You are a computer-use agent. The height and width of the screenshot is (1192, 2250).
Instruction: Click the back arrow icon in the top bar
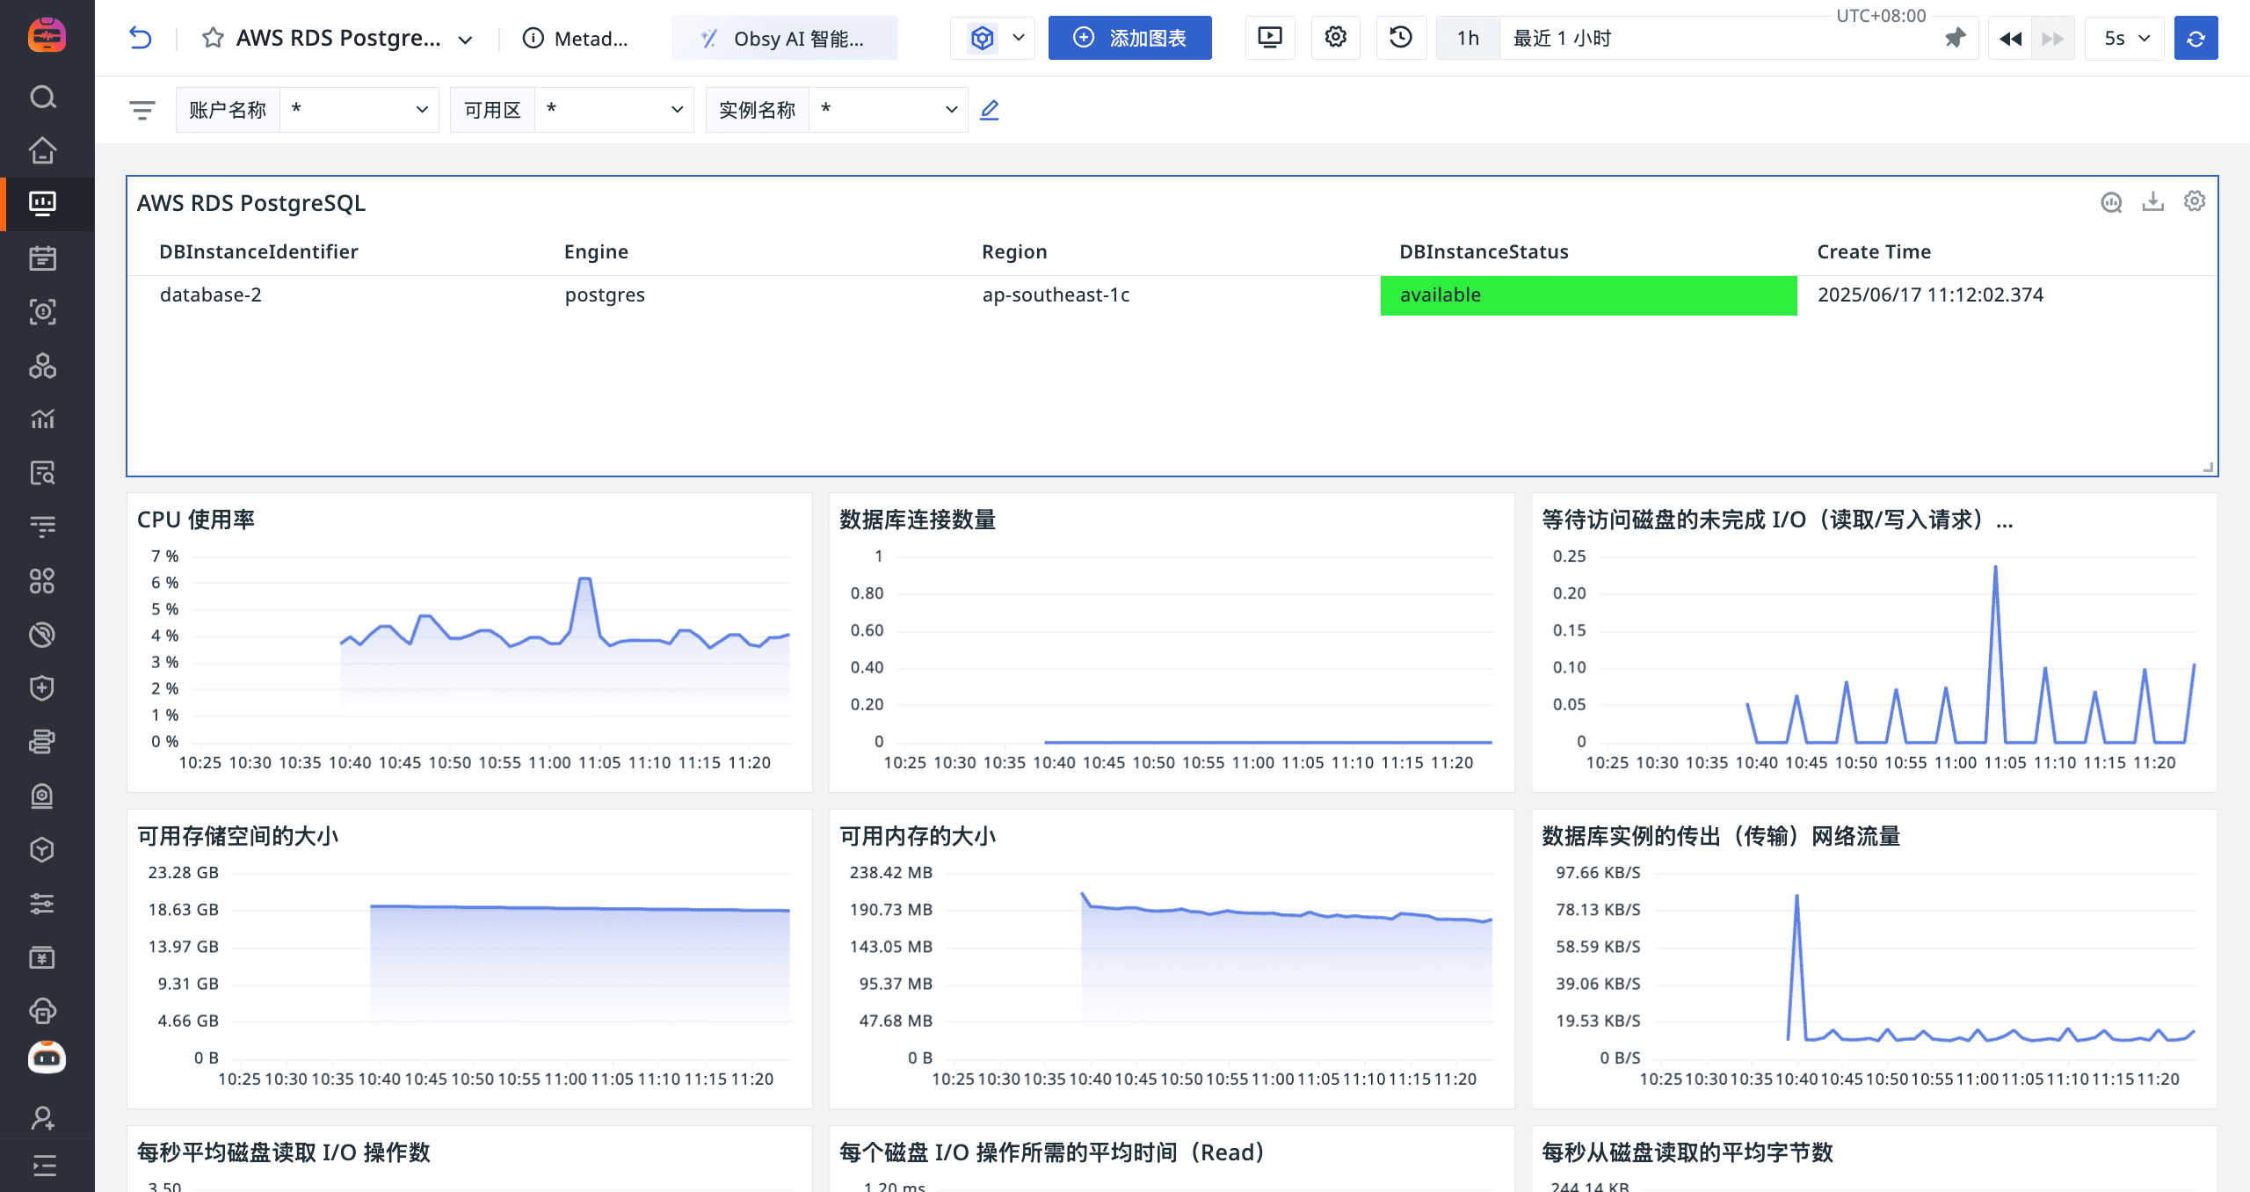[x=141, y=38]
